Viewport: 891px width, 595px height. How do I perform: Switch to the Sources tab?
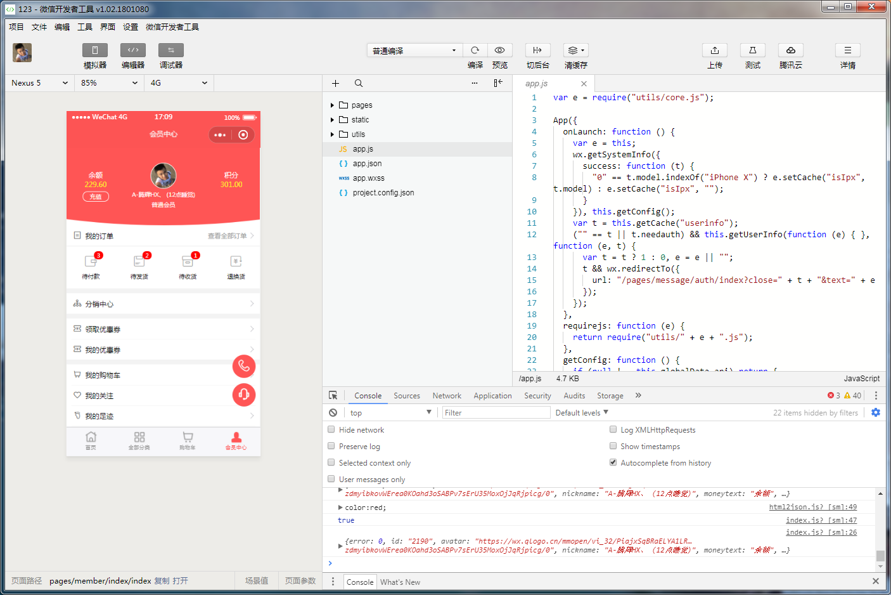point(407,395)
